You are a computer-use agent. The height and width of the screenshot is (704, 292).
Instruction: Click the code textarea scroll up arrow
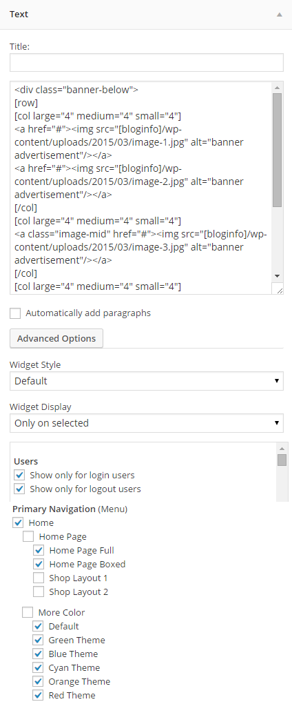point(278,87)
